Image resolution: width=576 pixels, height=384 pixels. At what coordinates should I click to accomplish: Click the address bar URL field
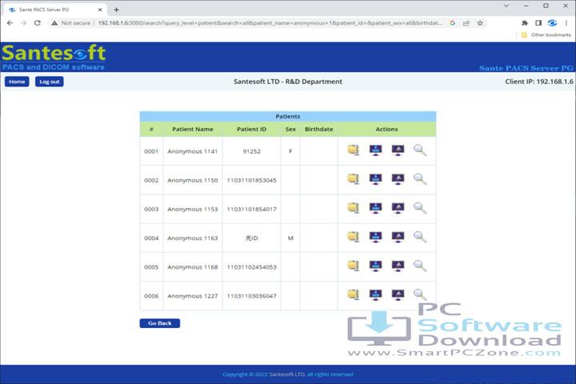(270, 22)
